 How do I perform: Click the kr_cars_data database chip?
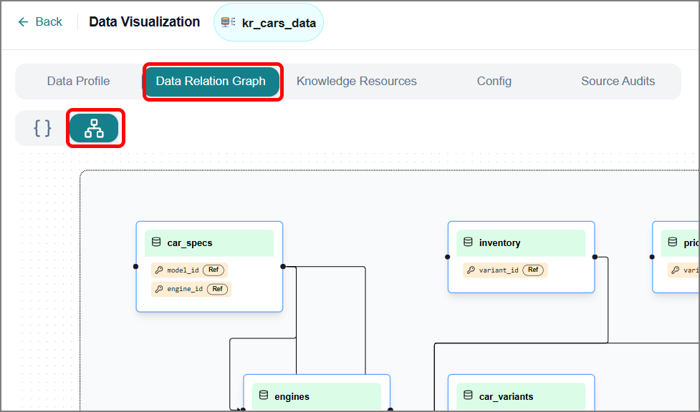point(268,22)
